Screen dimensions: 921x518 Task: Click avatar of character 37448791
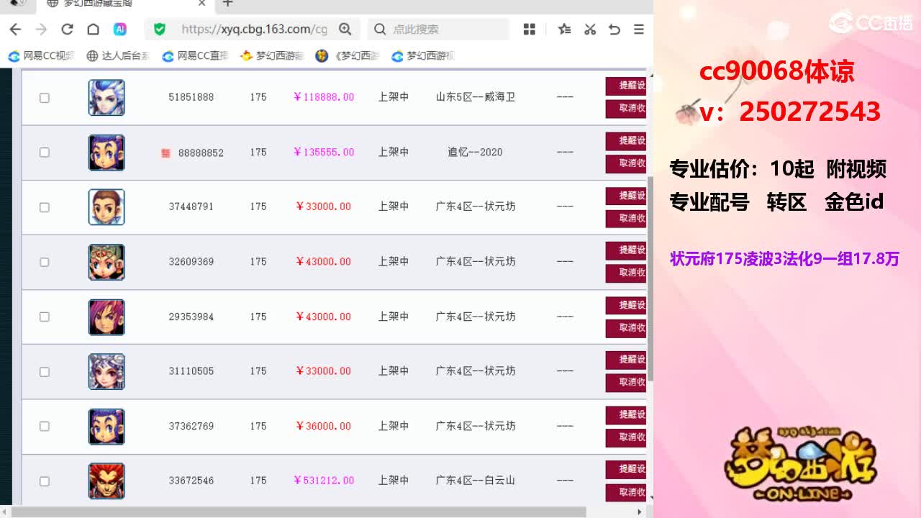[x=106, y=207]
